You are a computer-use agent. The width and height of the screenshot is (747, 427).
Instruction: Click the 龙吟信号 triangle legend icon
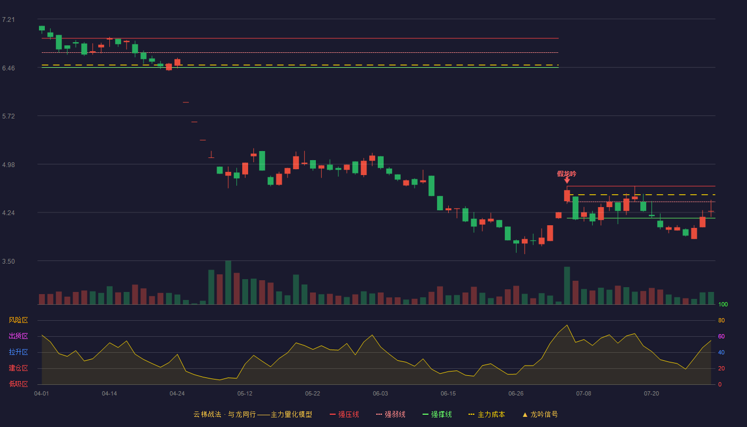pos(525,414)
